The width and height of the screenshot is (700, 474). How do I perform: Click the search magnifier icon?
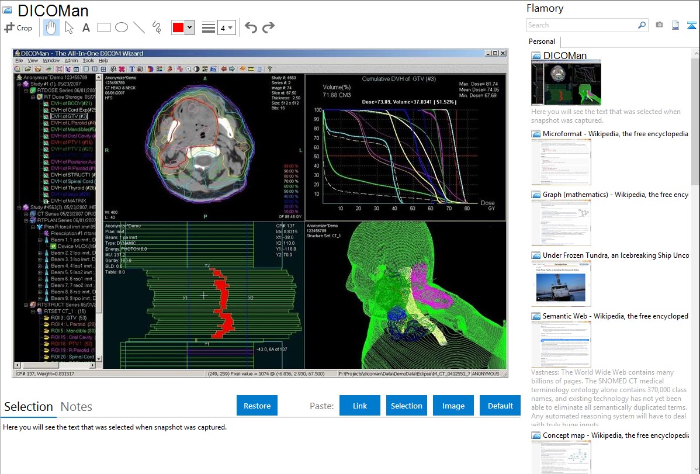click(x=642, y=25)
